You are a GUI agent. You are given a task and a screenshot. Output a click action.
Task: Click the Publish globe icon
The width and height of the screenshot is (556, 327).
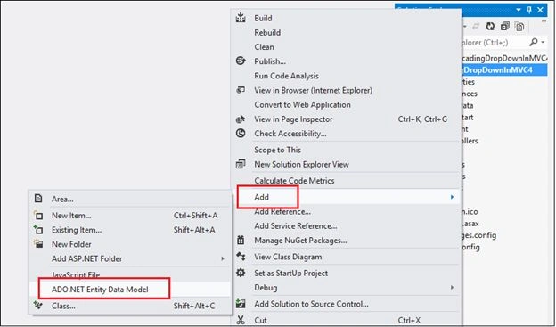tap(241, 61)
